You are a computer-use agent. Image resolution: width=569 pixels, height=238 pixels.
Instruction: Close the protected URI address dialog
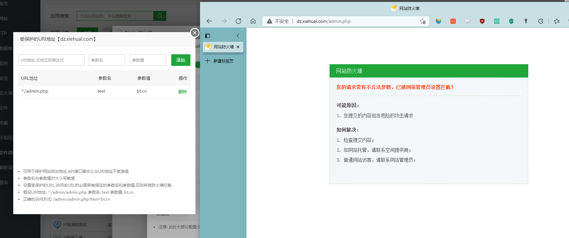(195, 32)
